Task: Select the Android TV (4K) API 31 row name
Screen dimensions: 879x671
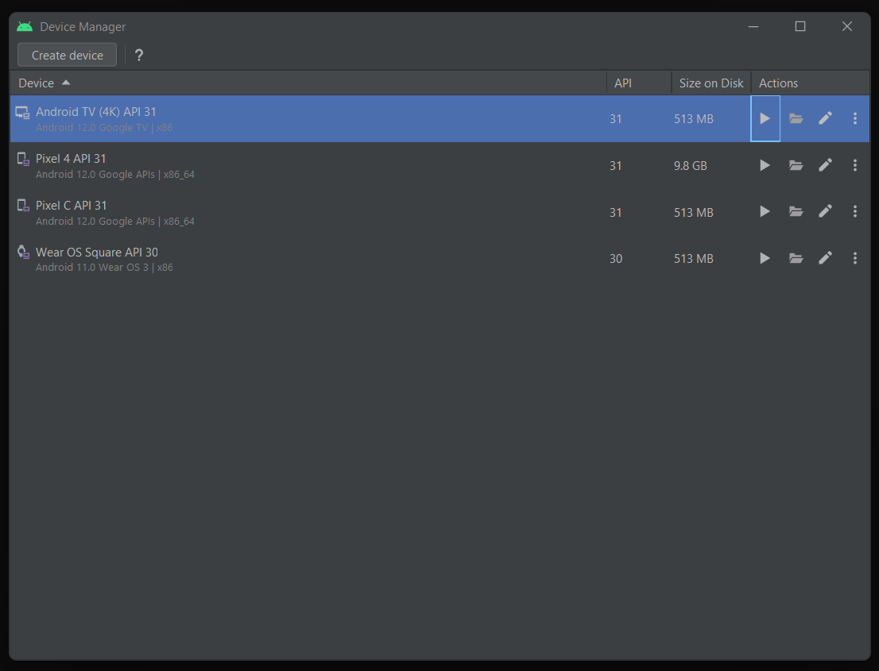Action: (96, 111)
